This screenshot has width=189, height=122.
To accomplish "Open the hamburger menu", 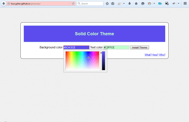I will pyautogui.click(x=185, y=3).
